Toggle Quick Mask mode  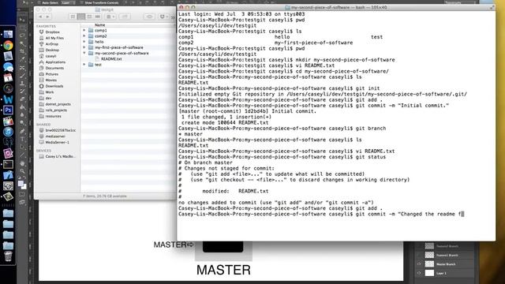click(x=23, y=194)
